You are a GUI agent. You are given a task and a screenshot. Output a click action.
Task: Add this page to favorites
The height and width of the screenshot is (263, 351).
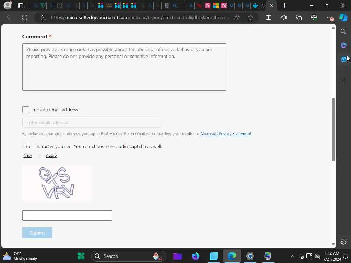(x=251, y=17)
